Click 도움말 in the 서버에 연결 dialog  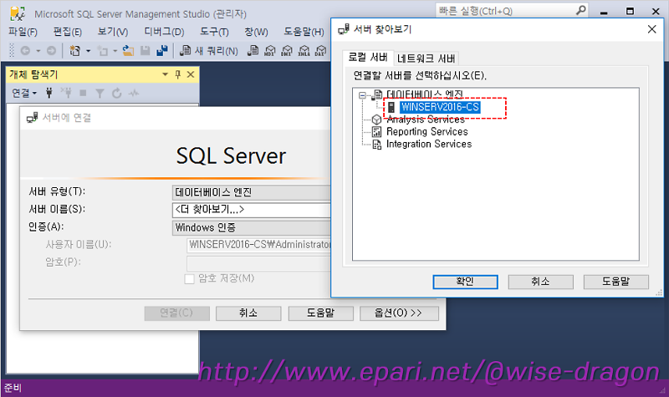[x=321, y=313]
